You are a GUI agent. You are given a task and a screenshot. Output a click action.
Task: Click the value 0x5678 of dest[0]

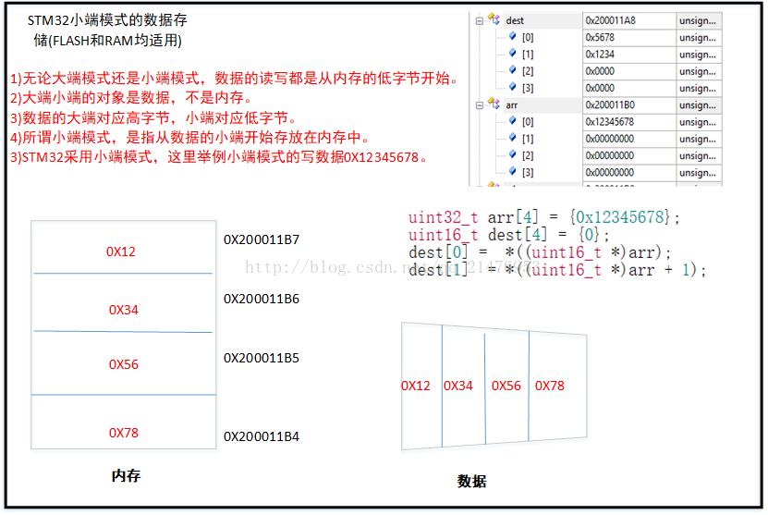click(x=600, y=37)
